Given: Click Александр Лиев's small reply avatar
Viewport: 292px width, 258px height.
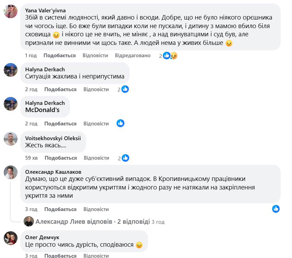Looking at the screenshot, I should click(29, 221).
